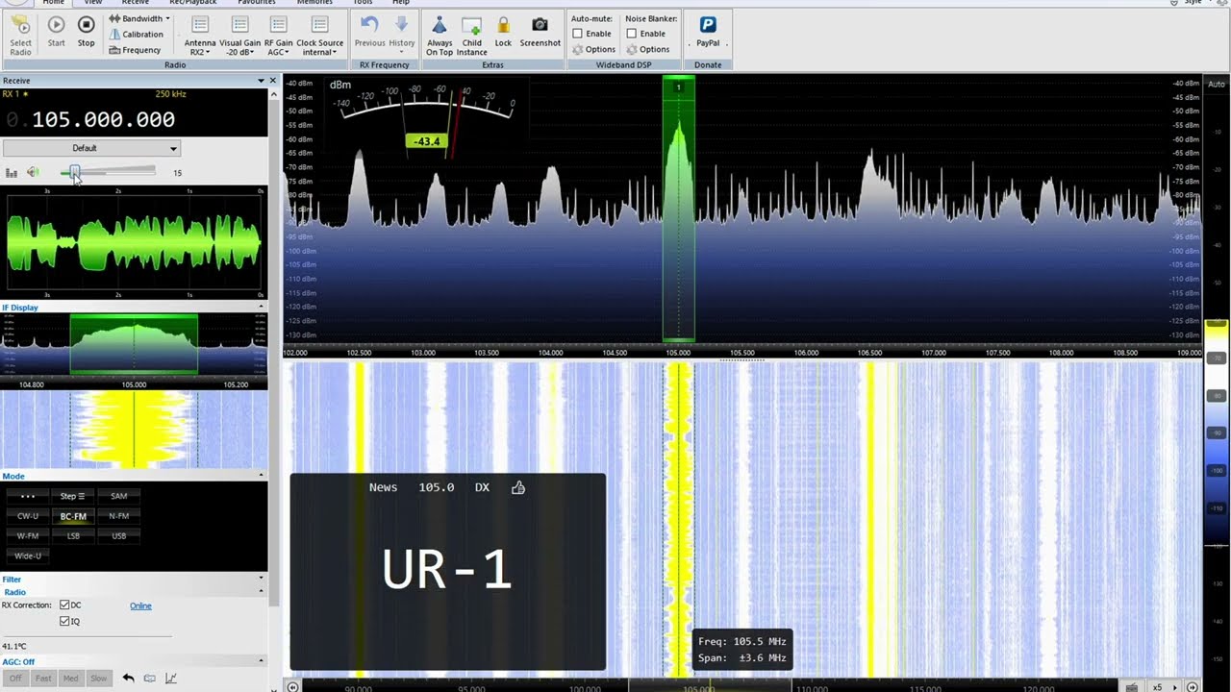Select USB mode
This screenshot has height=692, width=1231.
pos(118,535)
